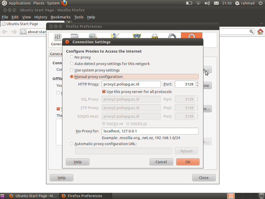
Task: Select Use system proxy settings
Action: click(72, 70)
